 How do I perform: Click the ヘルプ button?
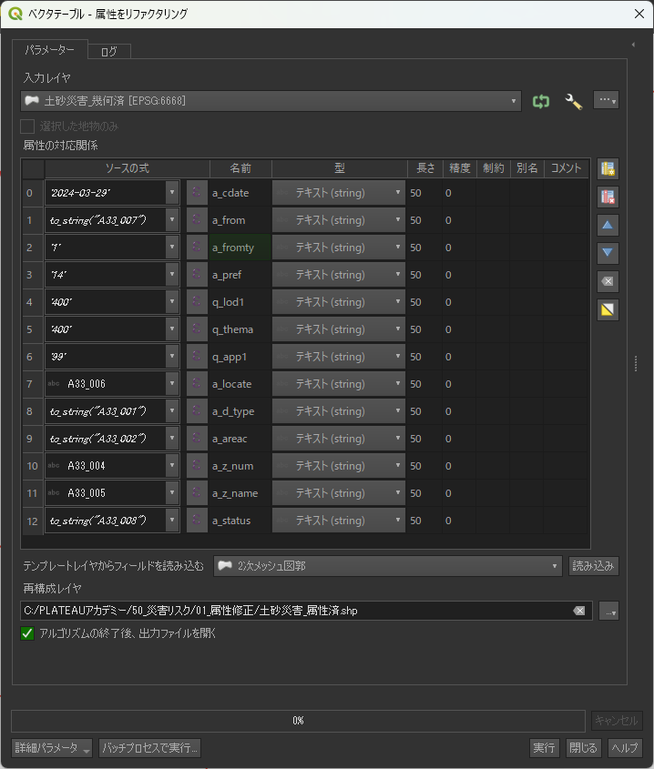pos(625,748)
